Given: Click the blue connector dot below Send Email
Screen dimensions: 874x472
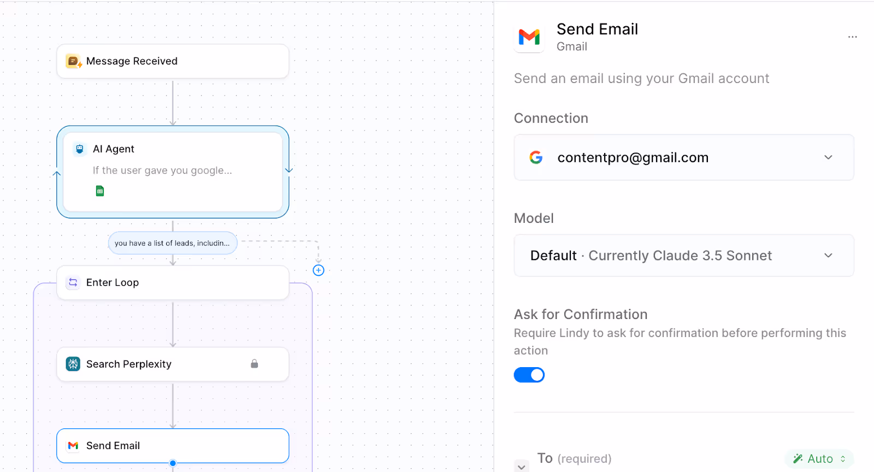Looking at the screenshot, I should tap(173, 463).
